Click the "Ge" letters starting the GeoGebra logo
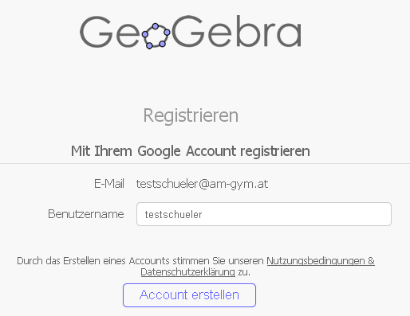 109,32
